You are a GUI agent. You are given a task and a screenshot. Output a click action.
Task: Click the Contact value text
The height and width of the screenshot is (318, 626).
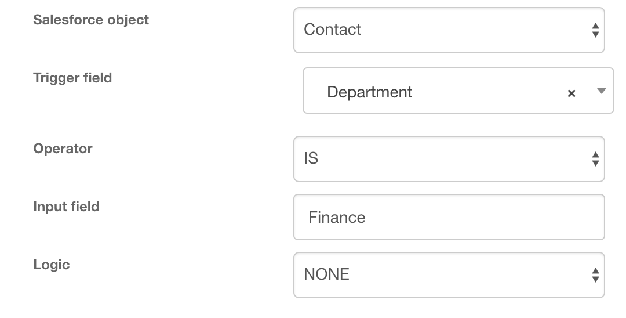click(332, 30)
